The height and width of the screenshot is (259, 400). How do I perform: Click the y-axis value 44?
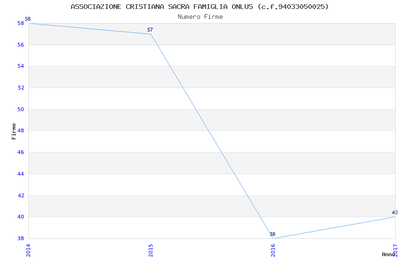21,174
